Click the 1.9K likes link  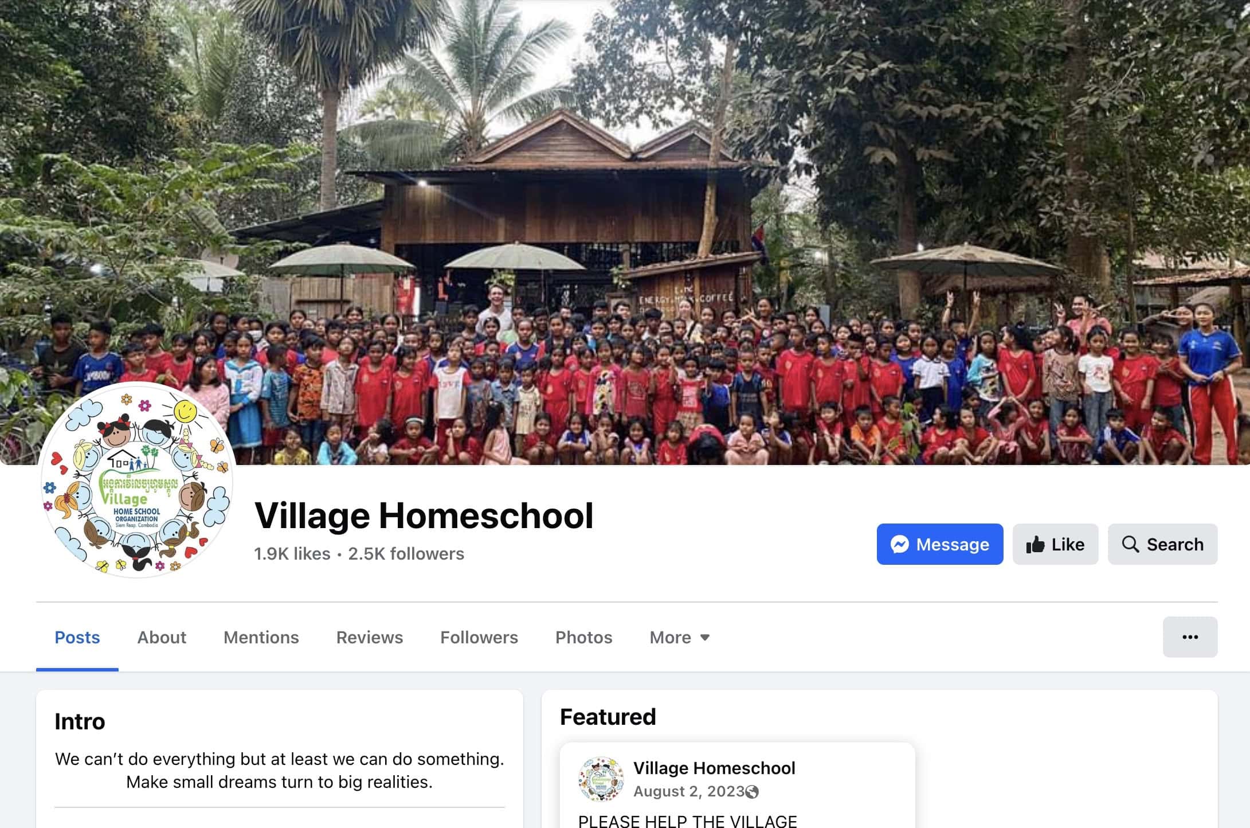coord(292,554)
